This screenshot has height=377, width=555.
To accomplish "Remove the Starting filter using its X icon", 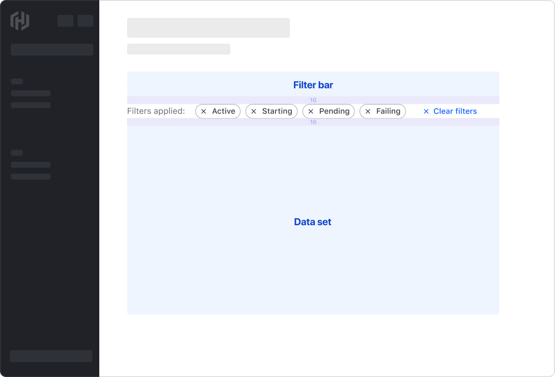I will click(x=254, y=111).
